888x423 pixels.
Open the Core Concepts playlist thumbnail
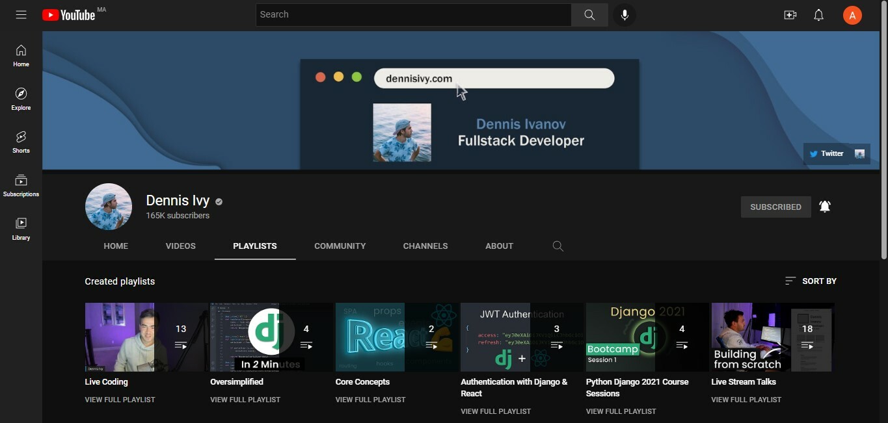[396, 337]
